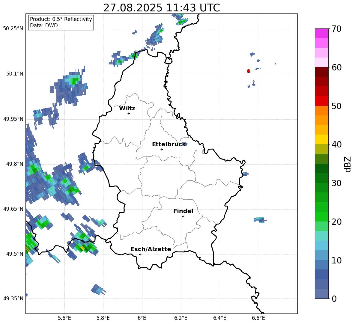This screenshot has height=324, width=355.
Task: Click the 70 tick label on colorbar
Action: click(x=337, y=29)
